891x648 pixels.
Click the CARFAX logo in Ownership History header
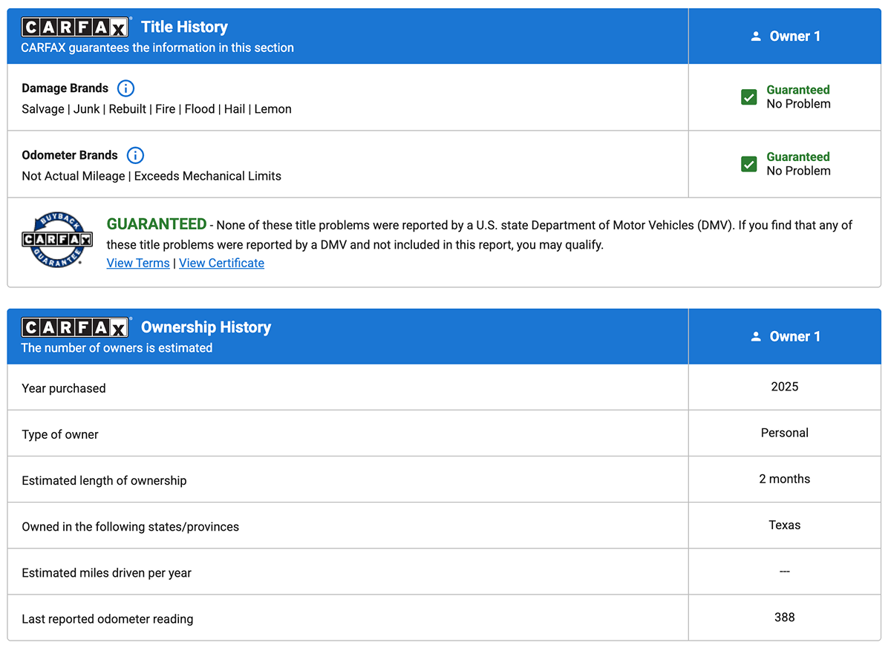click(x=76, y=327)
